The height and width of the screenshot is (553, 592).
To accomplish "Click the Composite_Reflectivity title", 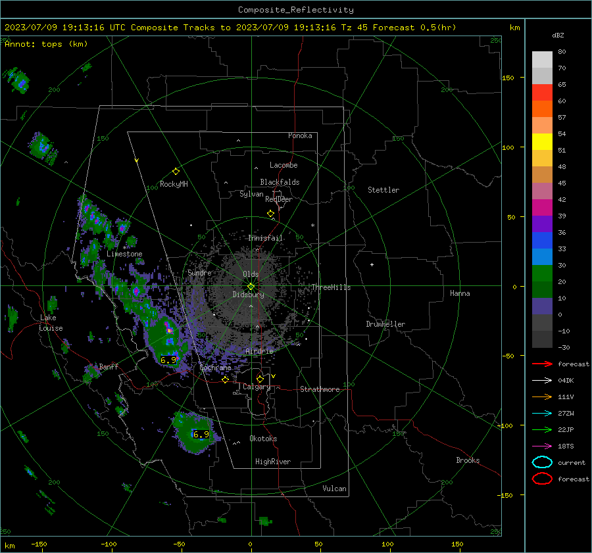I will (x=295, y=10).
